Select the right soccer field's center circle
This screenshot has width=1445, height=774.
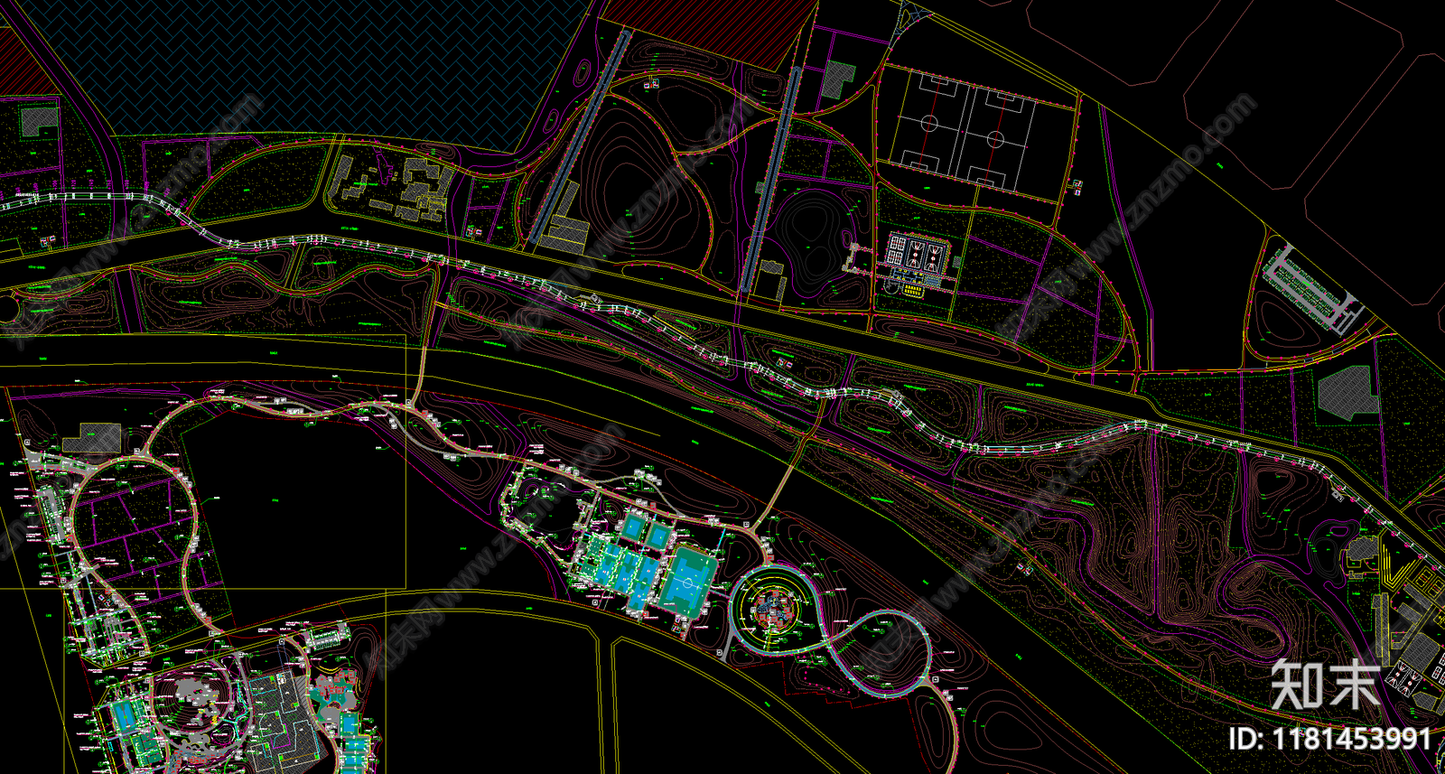coord(995,139)
